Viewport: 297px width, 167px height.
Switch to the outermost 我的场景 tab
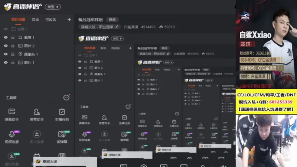coord(18,20)
